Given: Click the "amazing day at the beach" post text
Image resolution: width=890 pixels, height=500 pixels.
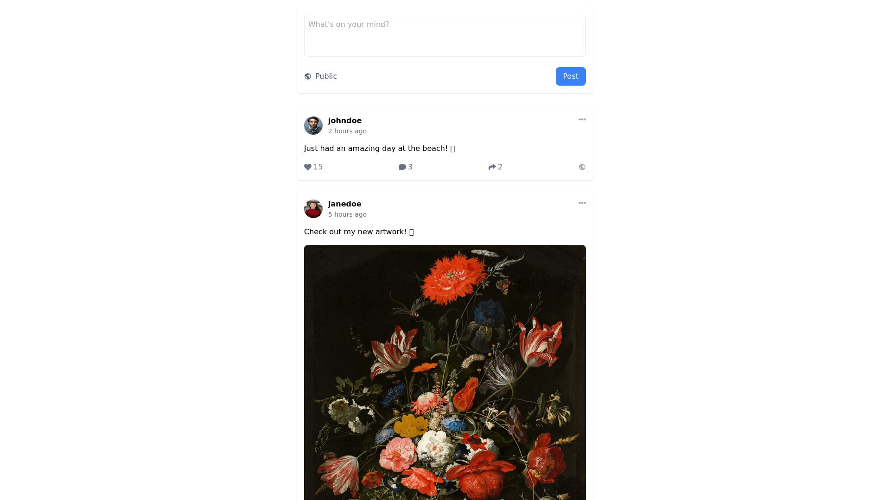Looking at the screenshot, I should pyautogui.click(x=379, y=149).
